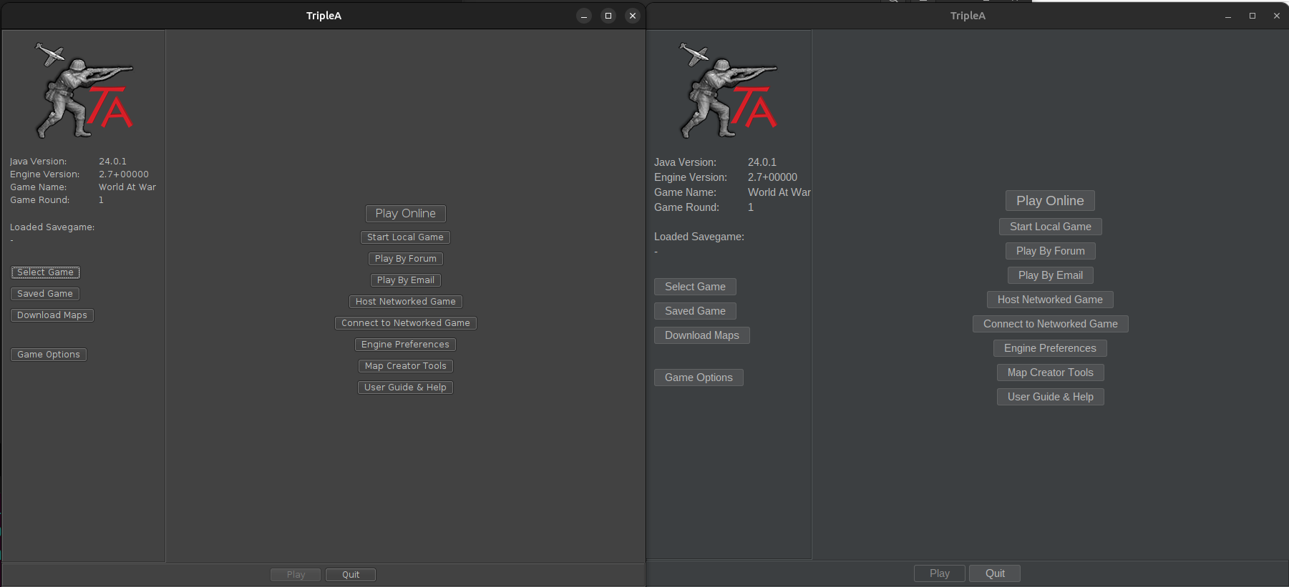Click 'Game Name:' label in left window
The image size is (1289, 587).
[39, 187]
